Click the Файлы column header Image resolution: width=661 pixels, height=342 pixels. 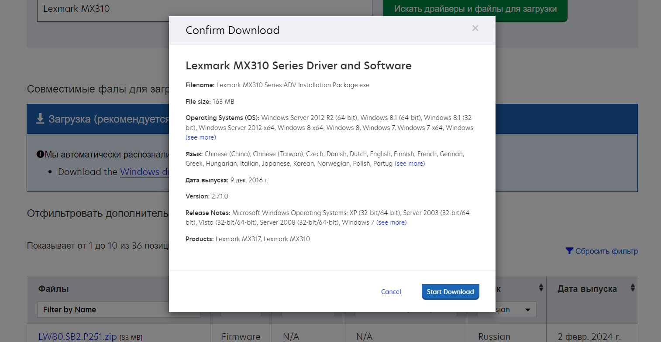(54, 289)
